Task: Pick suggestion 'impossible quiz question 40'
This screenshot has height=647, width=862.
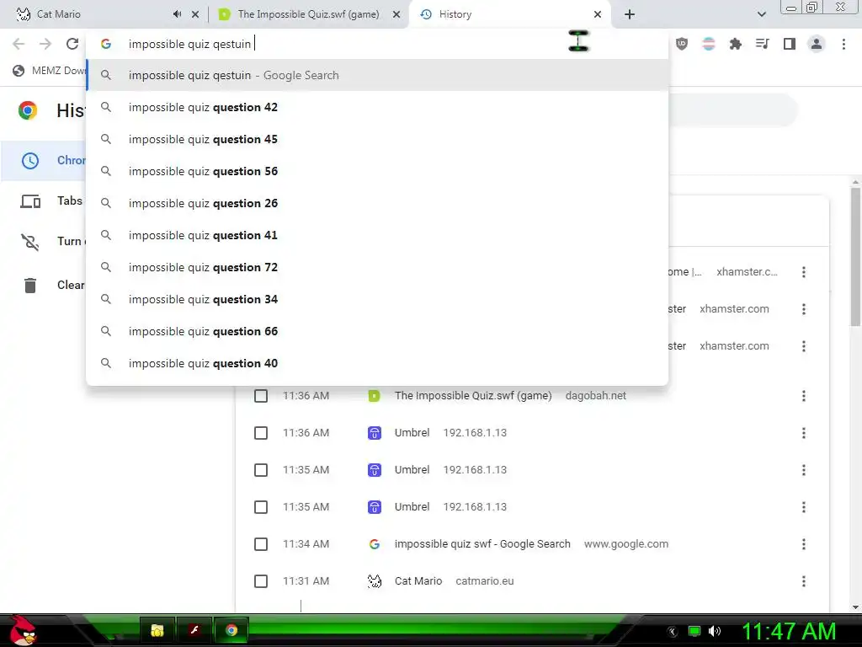Action: click(x=377, y=363)
